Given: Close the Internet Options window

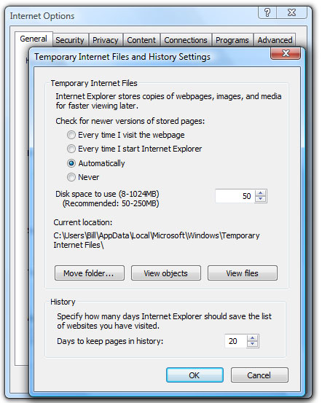Looking at the screenshot, I should coord(291,12).
